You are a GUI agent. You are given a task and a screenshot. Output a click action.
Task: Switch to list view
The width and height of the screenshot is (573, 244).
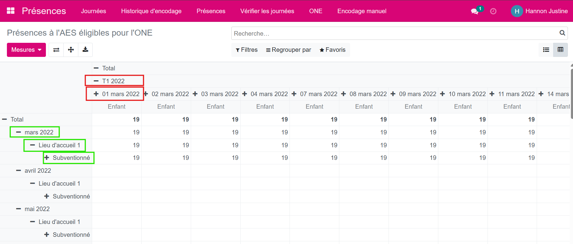(546, 50)
